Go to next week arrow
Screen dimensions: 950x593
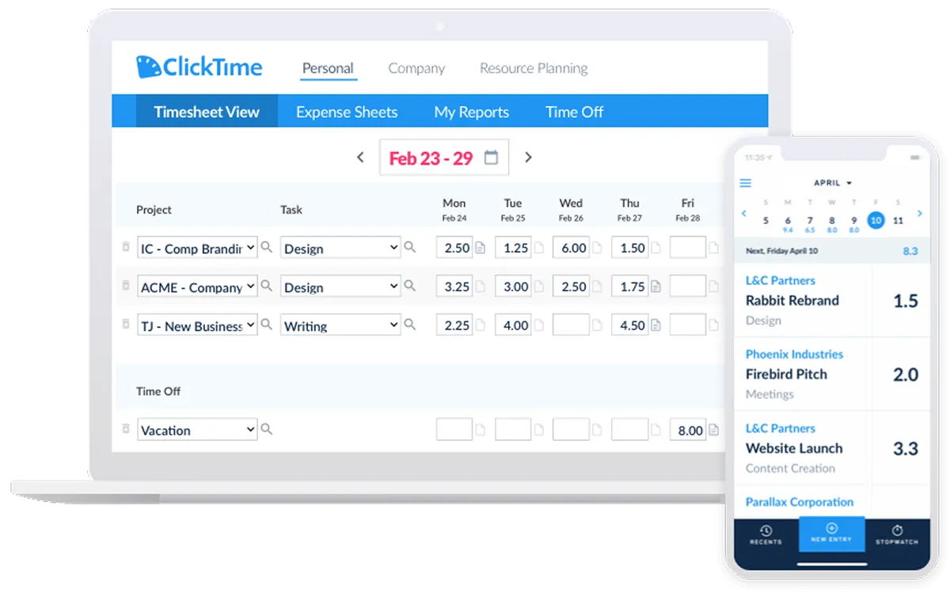(528, 158)
